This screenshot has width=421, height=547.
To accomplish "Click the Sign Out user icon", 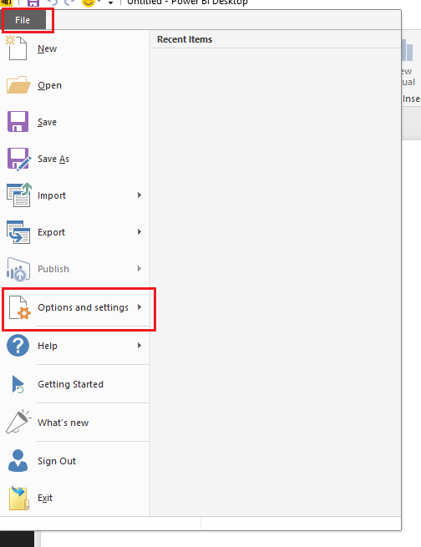I will (18, 460).
